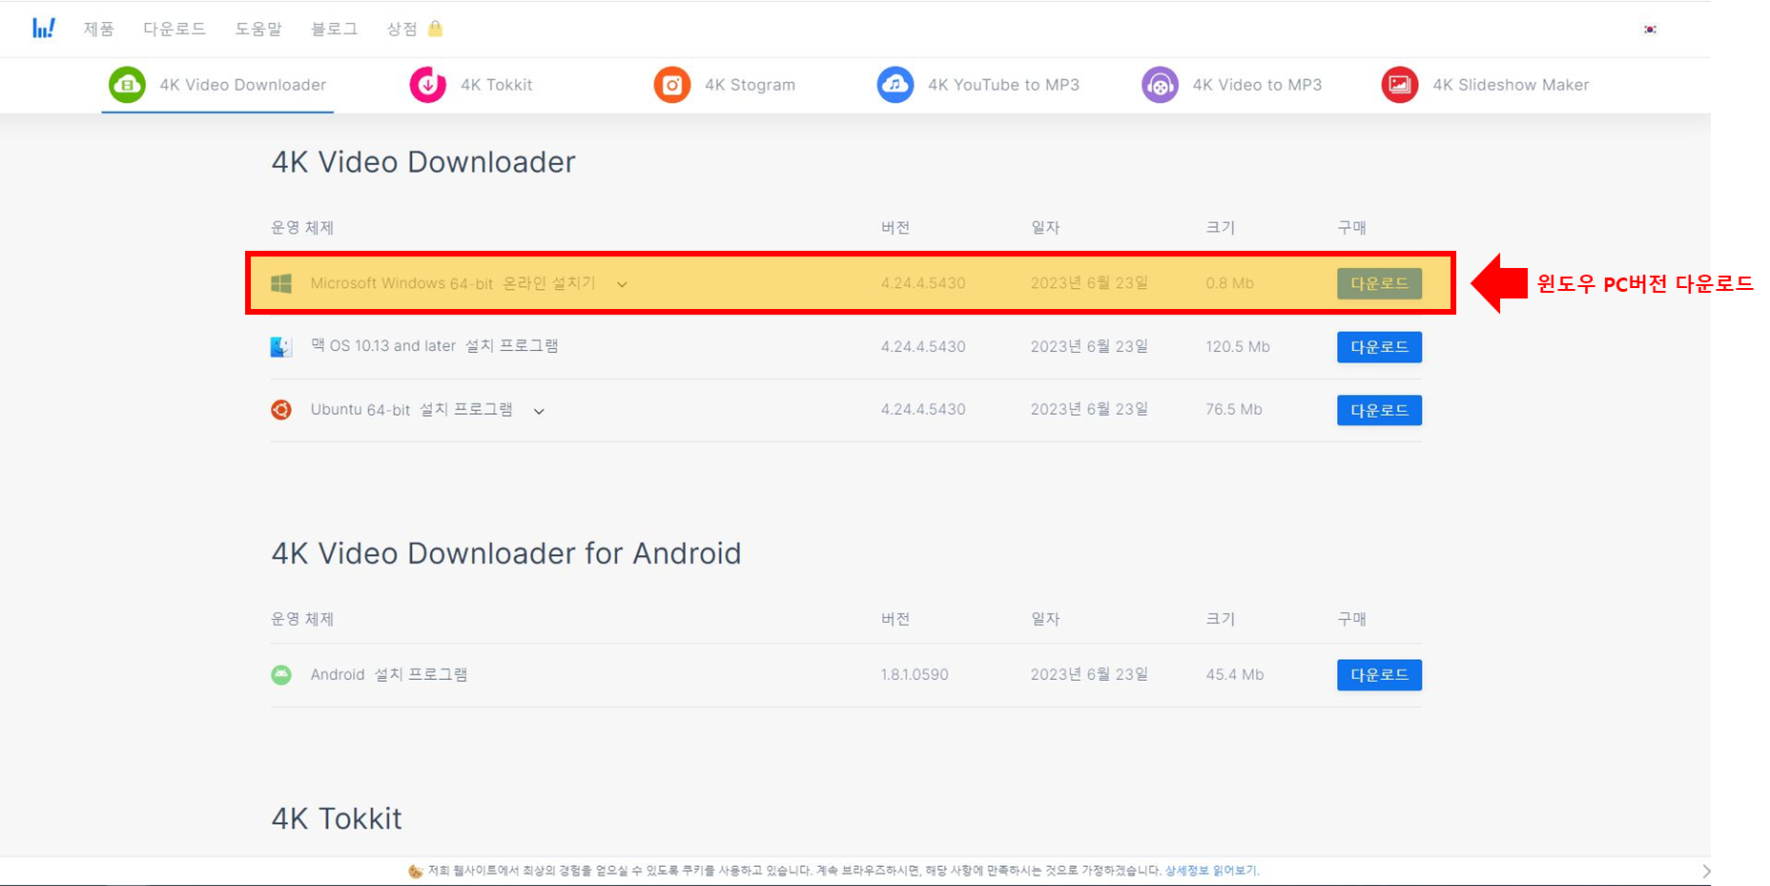Click the Android robot icon in the table

pos(281,675)
